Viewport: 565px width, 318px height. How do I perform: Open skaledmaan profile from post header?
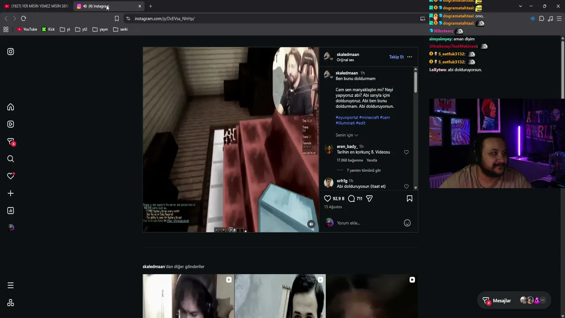(x=348, y=54)
